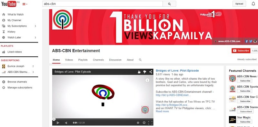The width and height of the screenshot is (258, 127).
Task: Open Watch Later in sidebar
Action: [x=14, y=37]
